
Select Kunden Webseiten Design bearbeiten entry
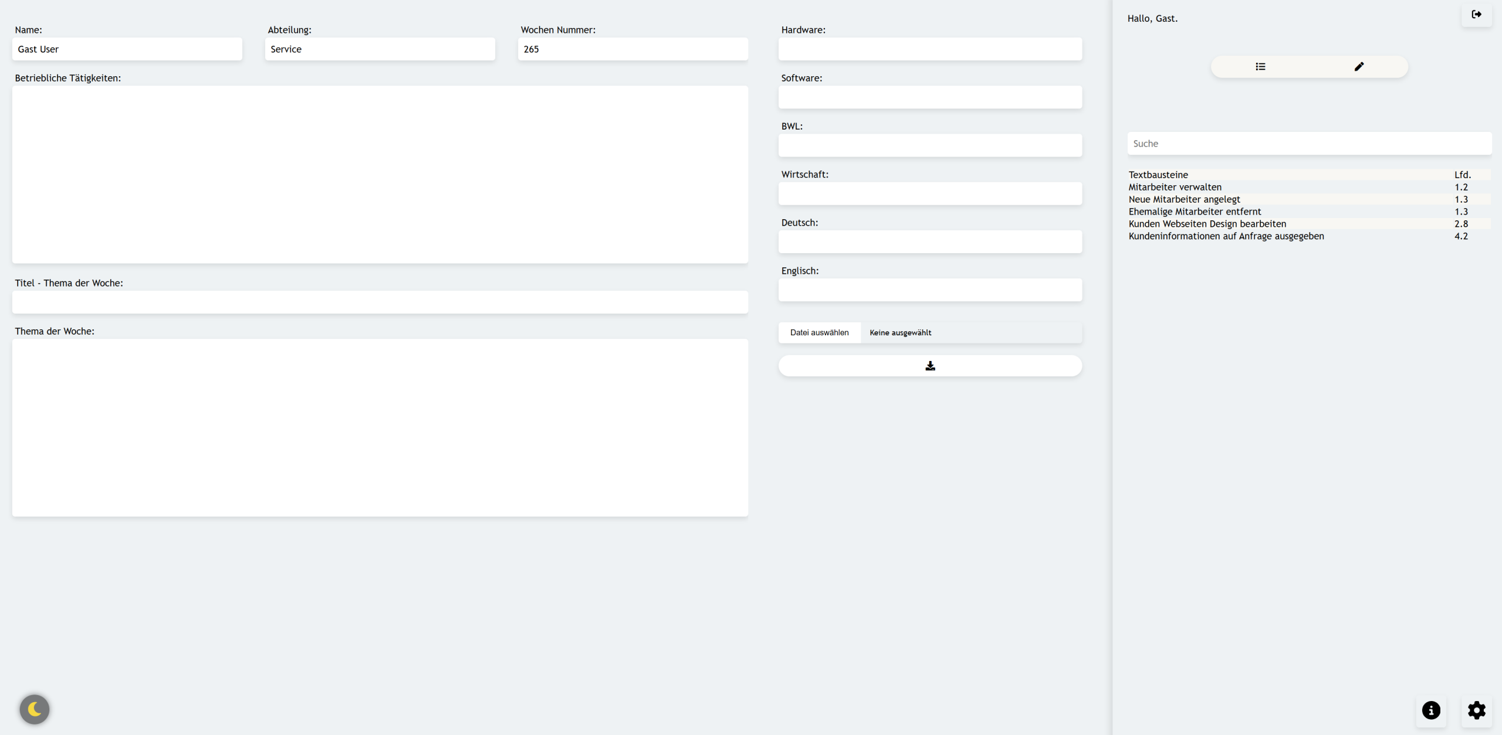[1207, 224]
